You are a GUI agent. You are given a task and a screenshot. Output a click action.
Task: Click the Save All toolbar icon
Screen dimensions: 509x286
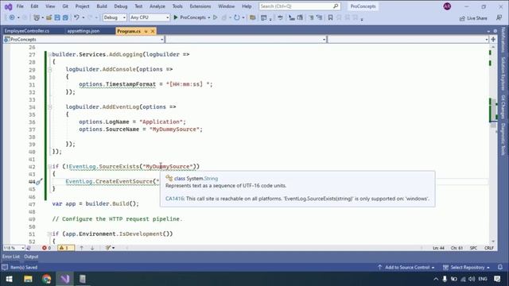(65, 17)
